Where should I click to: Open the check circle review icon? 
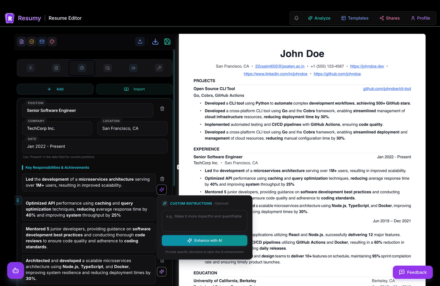point(32,42)
